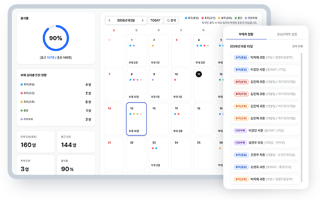Select calendar day 7

[x=114, y=85]
